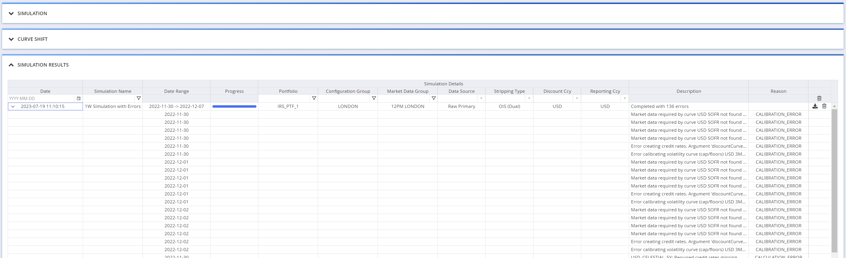Screen dimensions: 846x258
Task: Click the Simulation Name filter icon
Action: click(x=138, y=98)
